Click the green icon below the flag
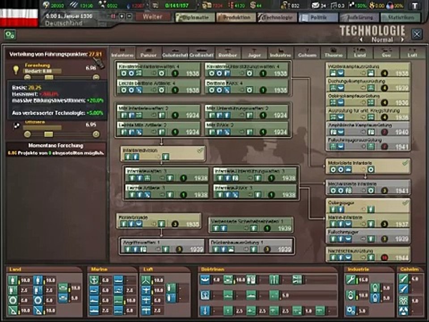The width and height of the screenshot is (429, 322). click(x=10, y=35)
